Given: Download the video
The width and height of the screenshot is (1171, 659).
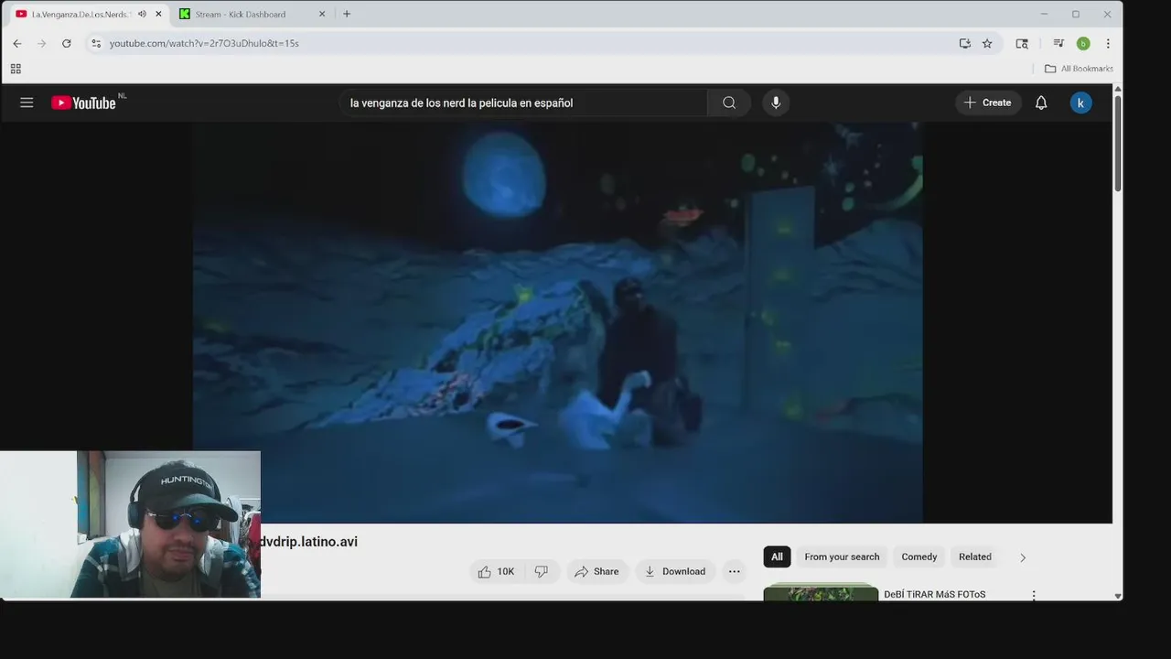Looking at the screenshot, I should (675, 571).
